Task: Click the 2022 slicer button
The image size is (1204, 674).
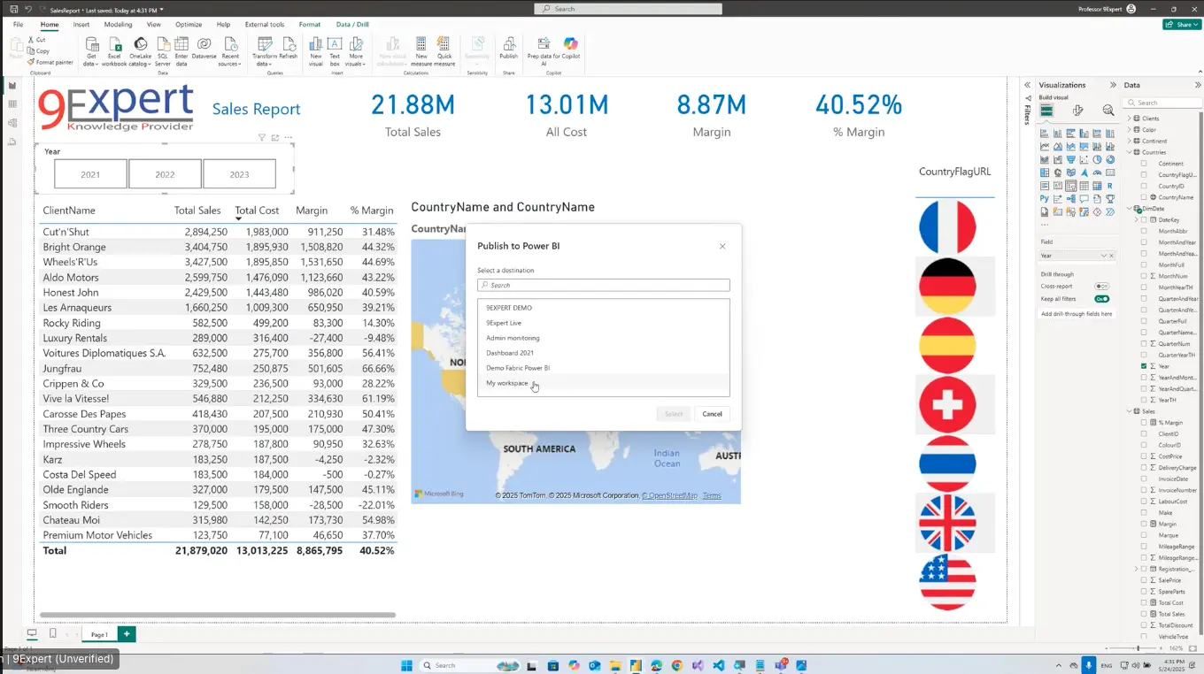Action: tap(165, 174)
